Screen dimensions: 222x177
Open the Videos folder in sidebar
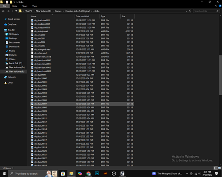coord(12,59)
